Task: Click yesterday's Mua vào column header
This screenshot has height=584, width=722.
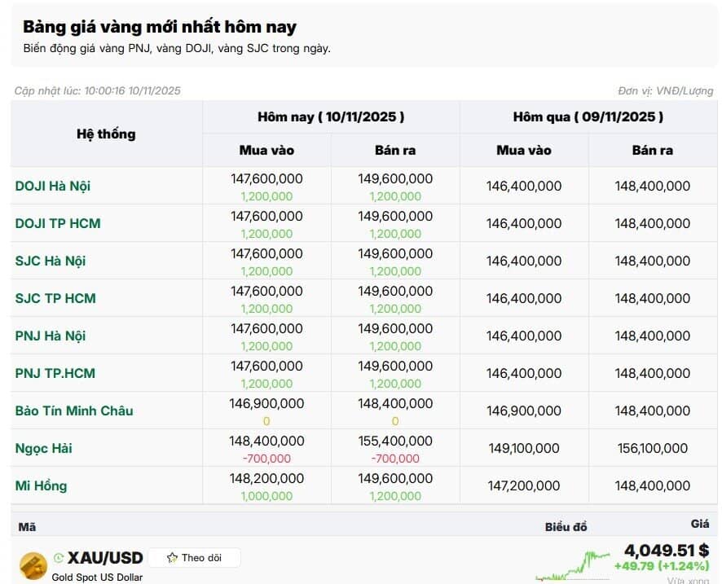Action: (x=523, y=151)
